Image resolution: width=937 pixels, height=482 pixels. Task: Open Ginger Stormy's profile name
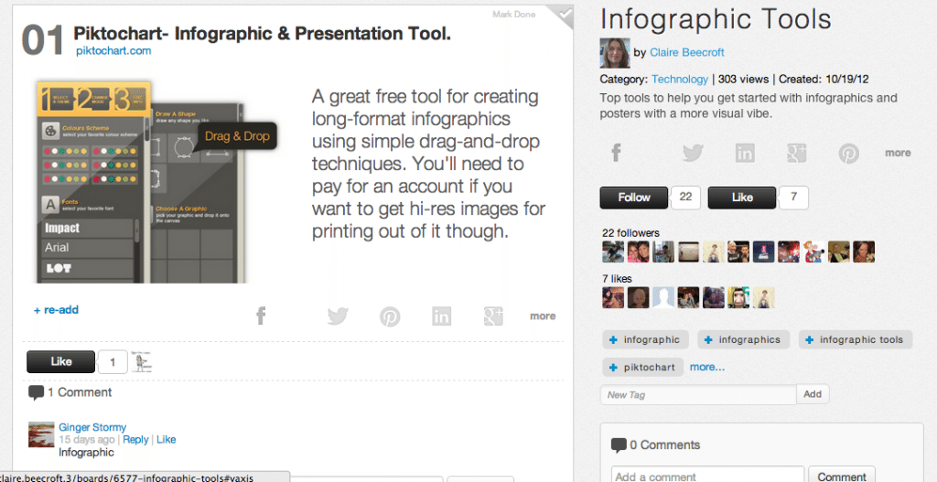pos(92,427)
